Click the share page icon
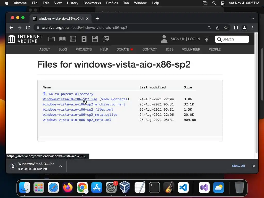 [x=218, y=28]
